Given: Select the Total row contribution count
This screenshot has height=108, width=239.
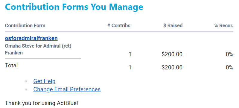Looking at the screenshot, I should click(x=130, y=67).
